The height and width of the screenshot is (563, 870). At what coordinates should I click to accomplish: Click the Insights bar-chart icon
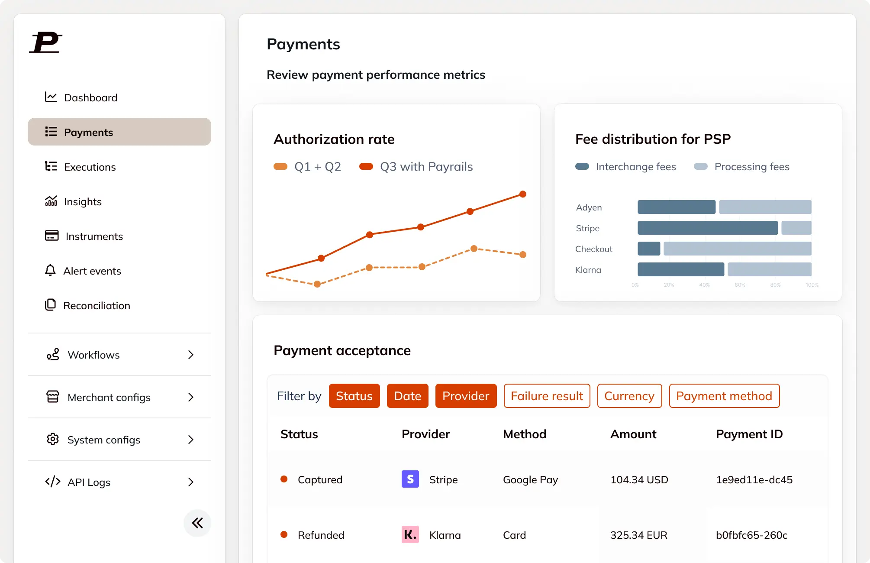coord(51,201)
